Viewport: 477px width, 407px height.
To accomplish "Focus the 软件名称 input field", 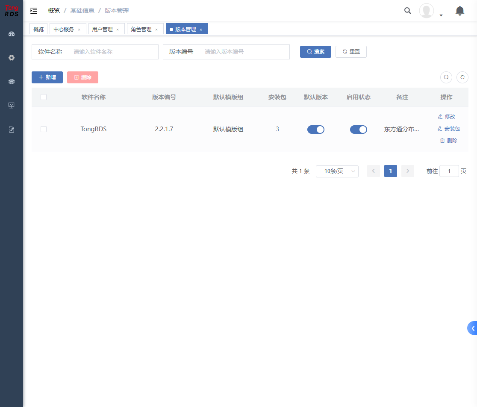I will point(114,52).
